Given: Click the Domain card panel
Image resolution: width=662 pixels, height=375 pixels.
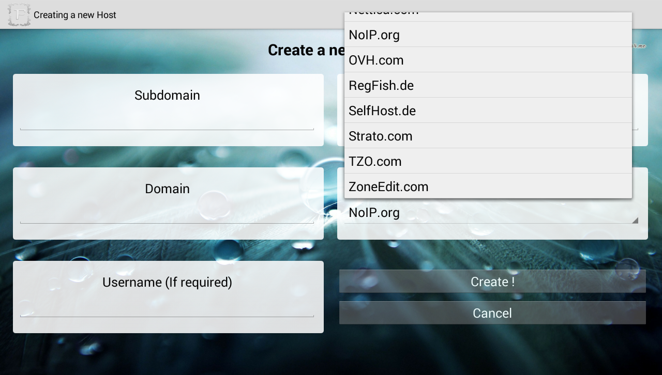Looking at the screenshot, I should [167, 204].
